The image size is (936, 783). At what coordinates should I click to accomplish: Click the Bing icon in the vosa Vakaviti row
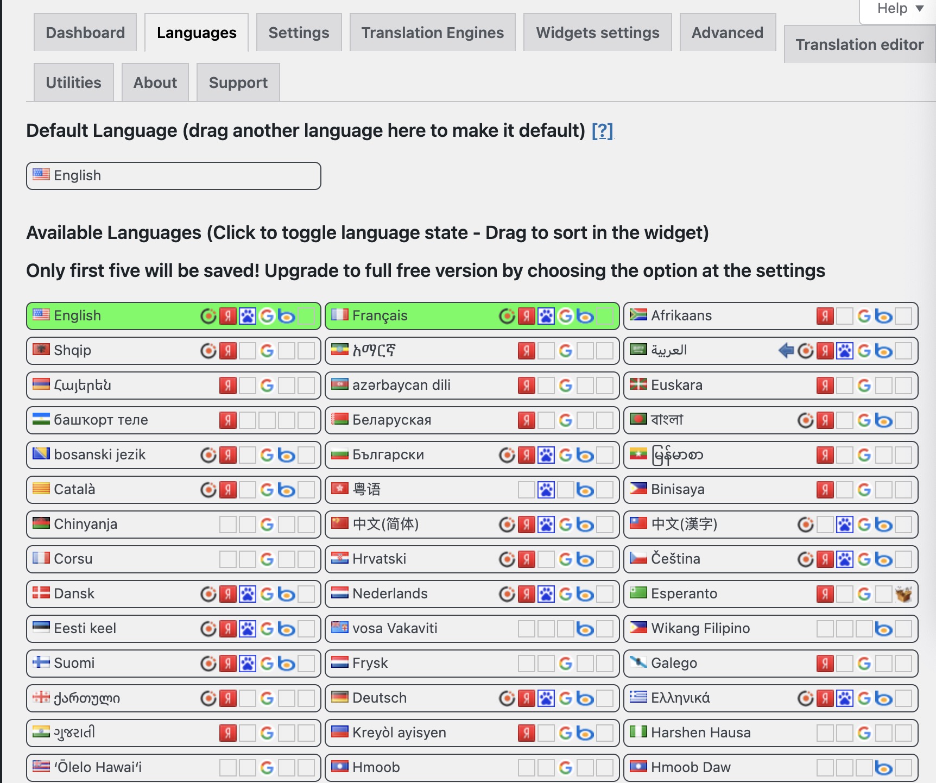coord(585,629)
